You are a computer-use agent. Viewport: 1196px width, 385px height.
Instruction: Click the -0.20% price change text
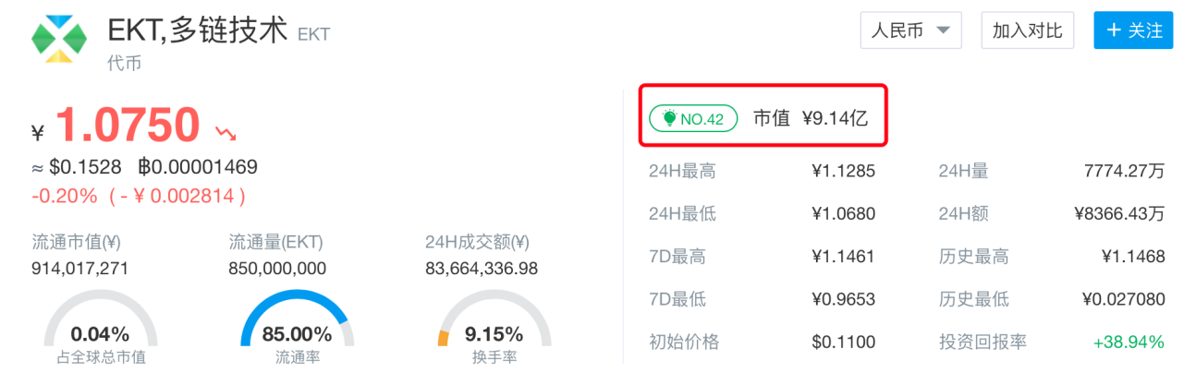(x=65, y=196)
